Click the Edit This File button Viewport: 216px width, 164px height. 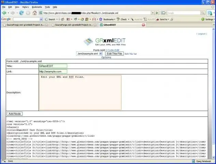click(114, 54)
